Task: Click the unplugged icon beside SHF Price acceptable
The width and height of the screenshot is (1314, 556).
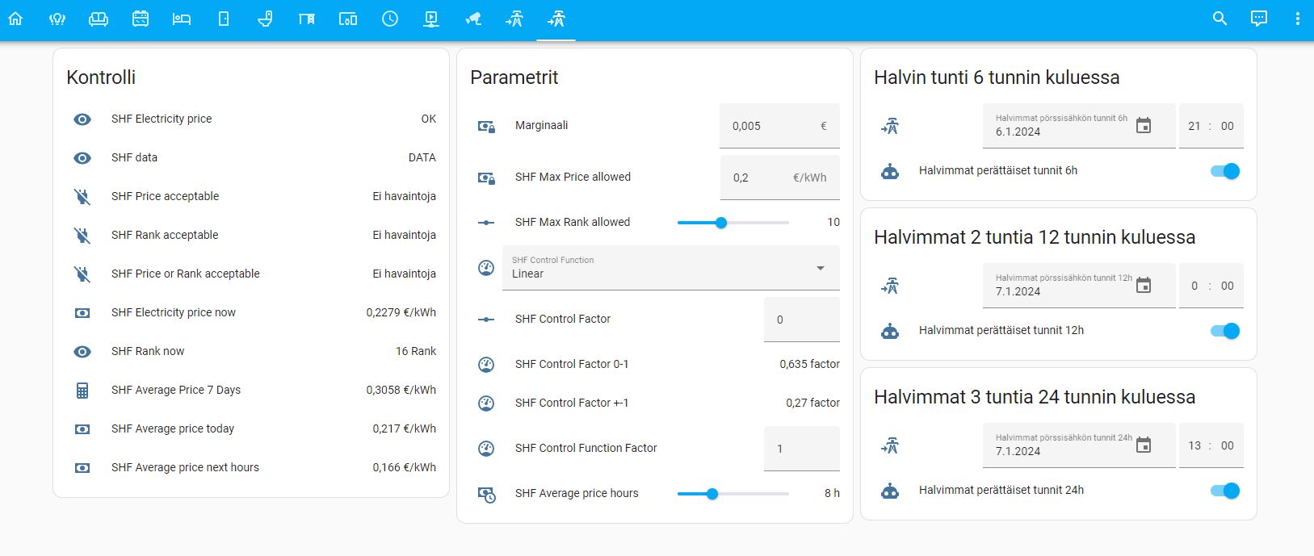Action: tap(82, 197)
